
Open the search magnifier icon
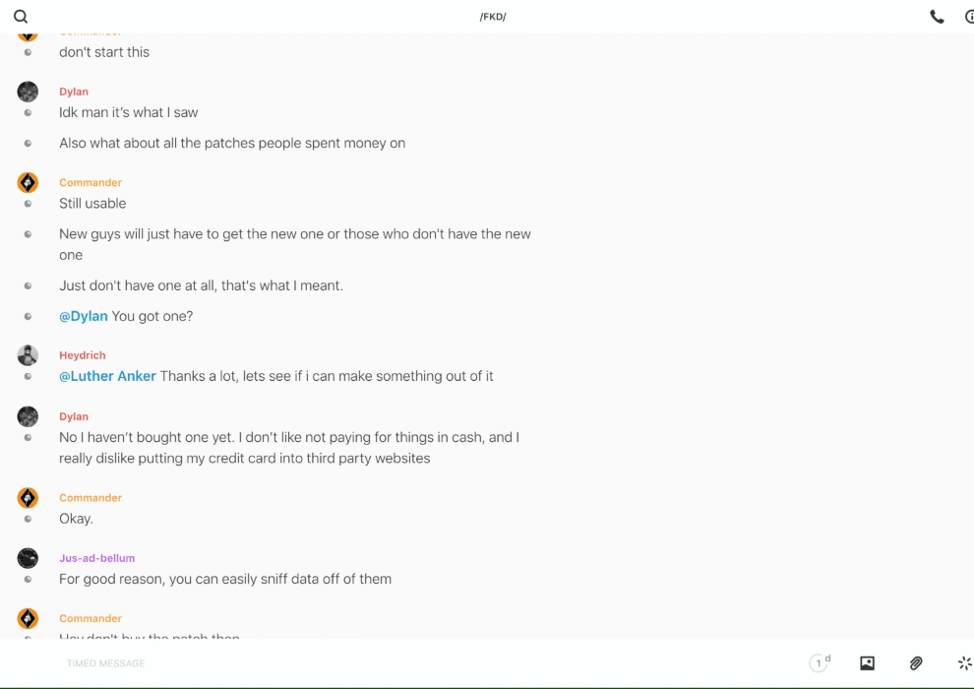pos(21,17)
